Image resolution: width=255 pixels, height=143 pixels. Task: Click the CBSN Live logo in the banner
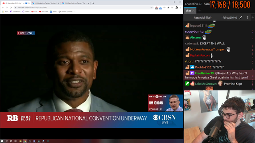164,119
